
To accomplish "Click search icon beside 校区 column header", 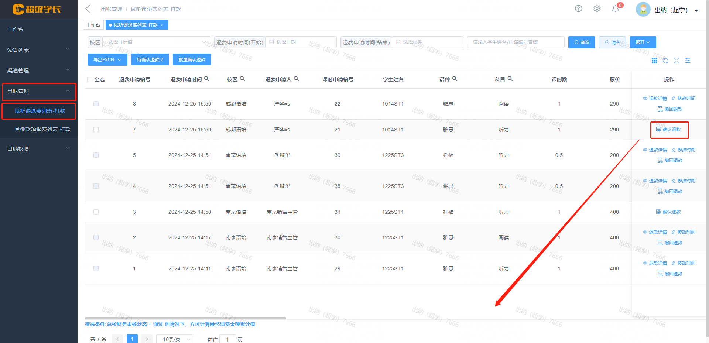I will [x=243, y=79].
